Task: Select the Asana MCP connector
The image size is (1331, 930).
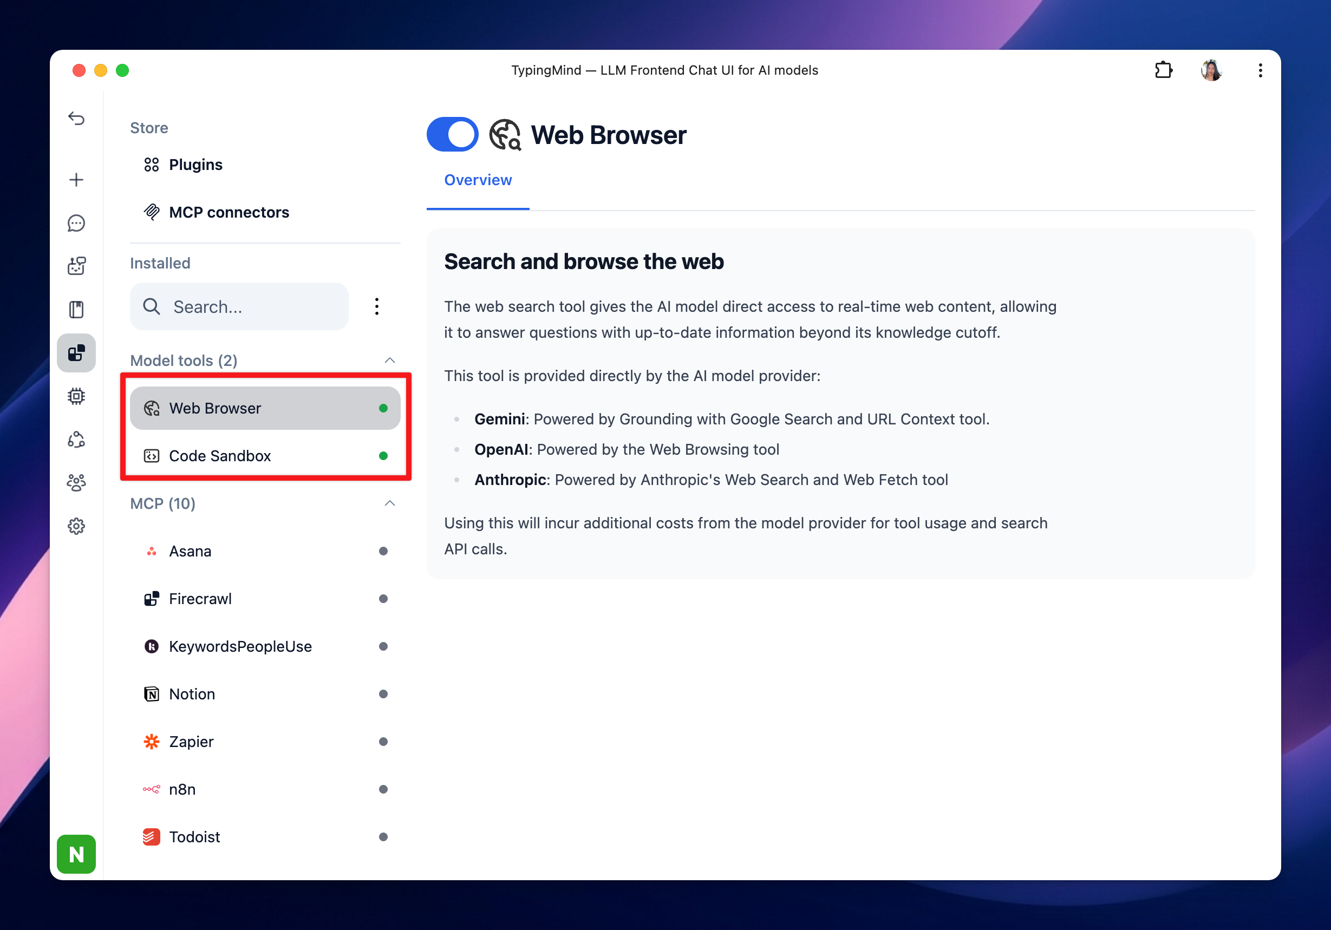Action: coord(265,551)
